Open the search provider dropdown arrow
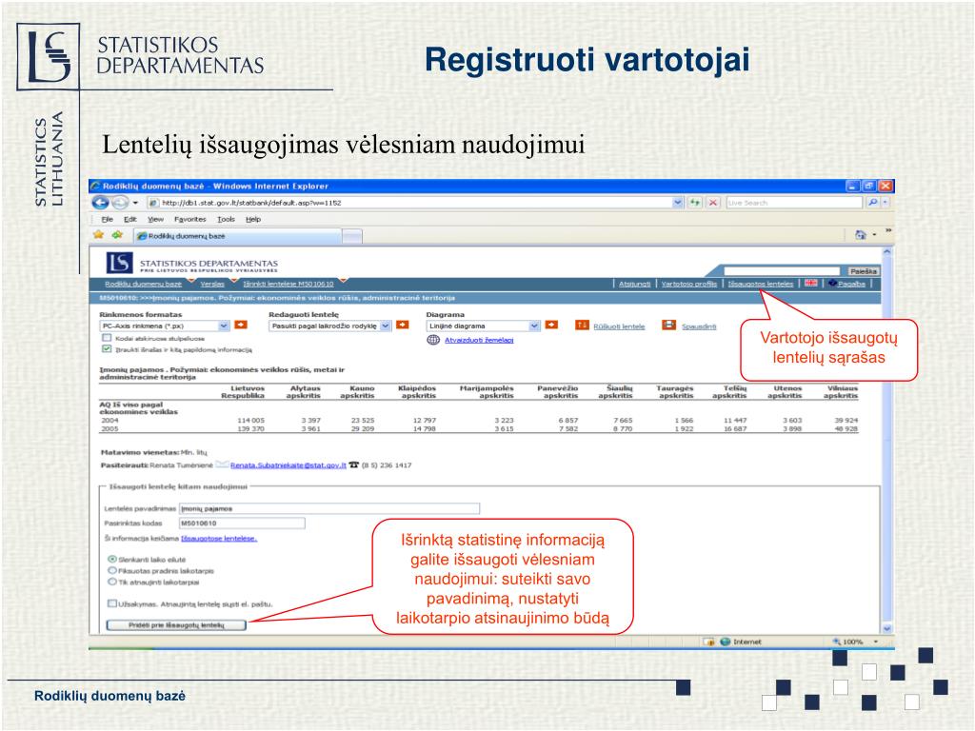This screenshot has width=975, height=731. [885, 202]
